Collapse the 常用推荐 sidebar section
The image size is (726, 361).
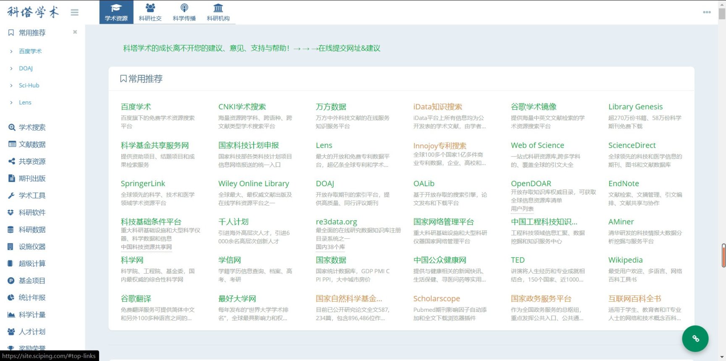[x=75, y=32]
